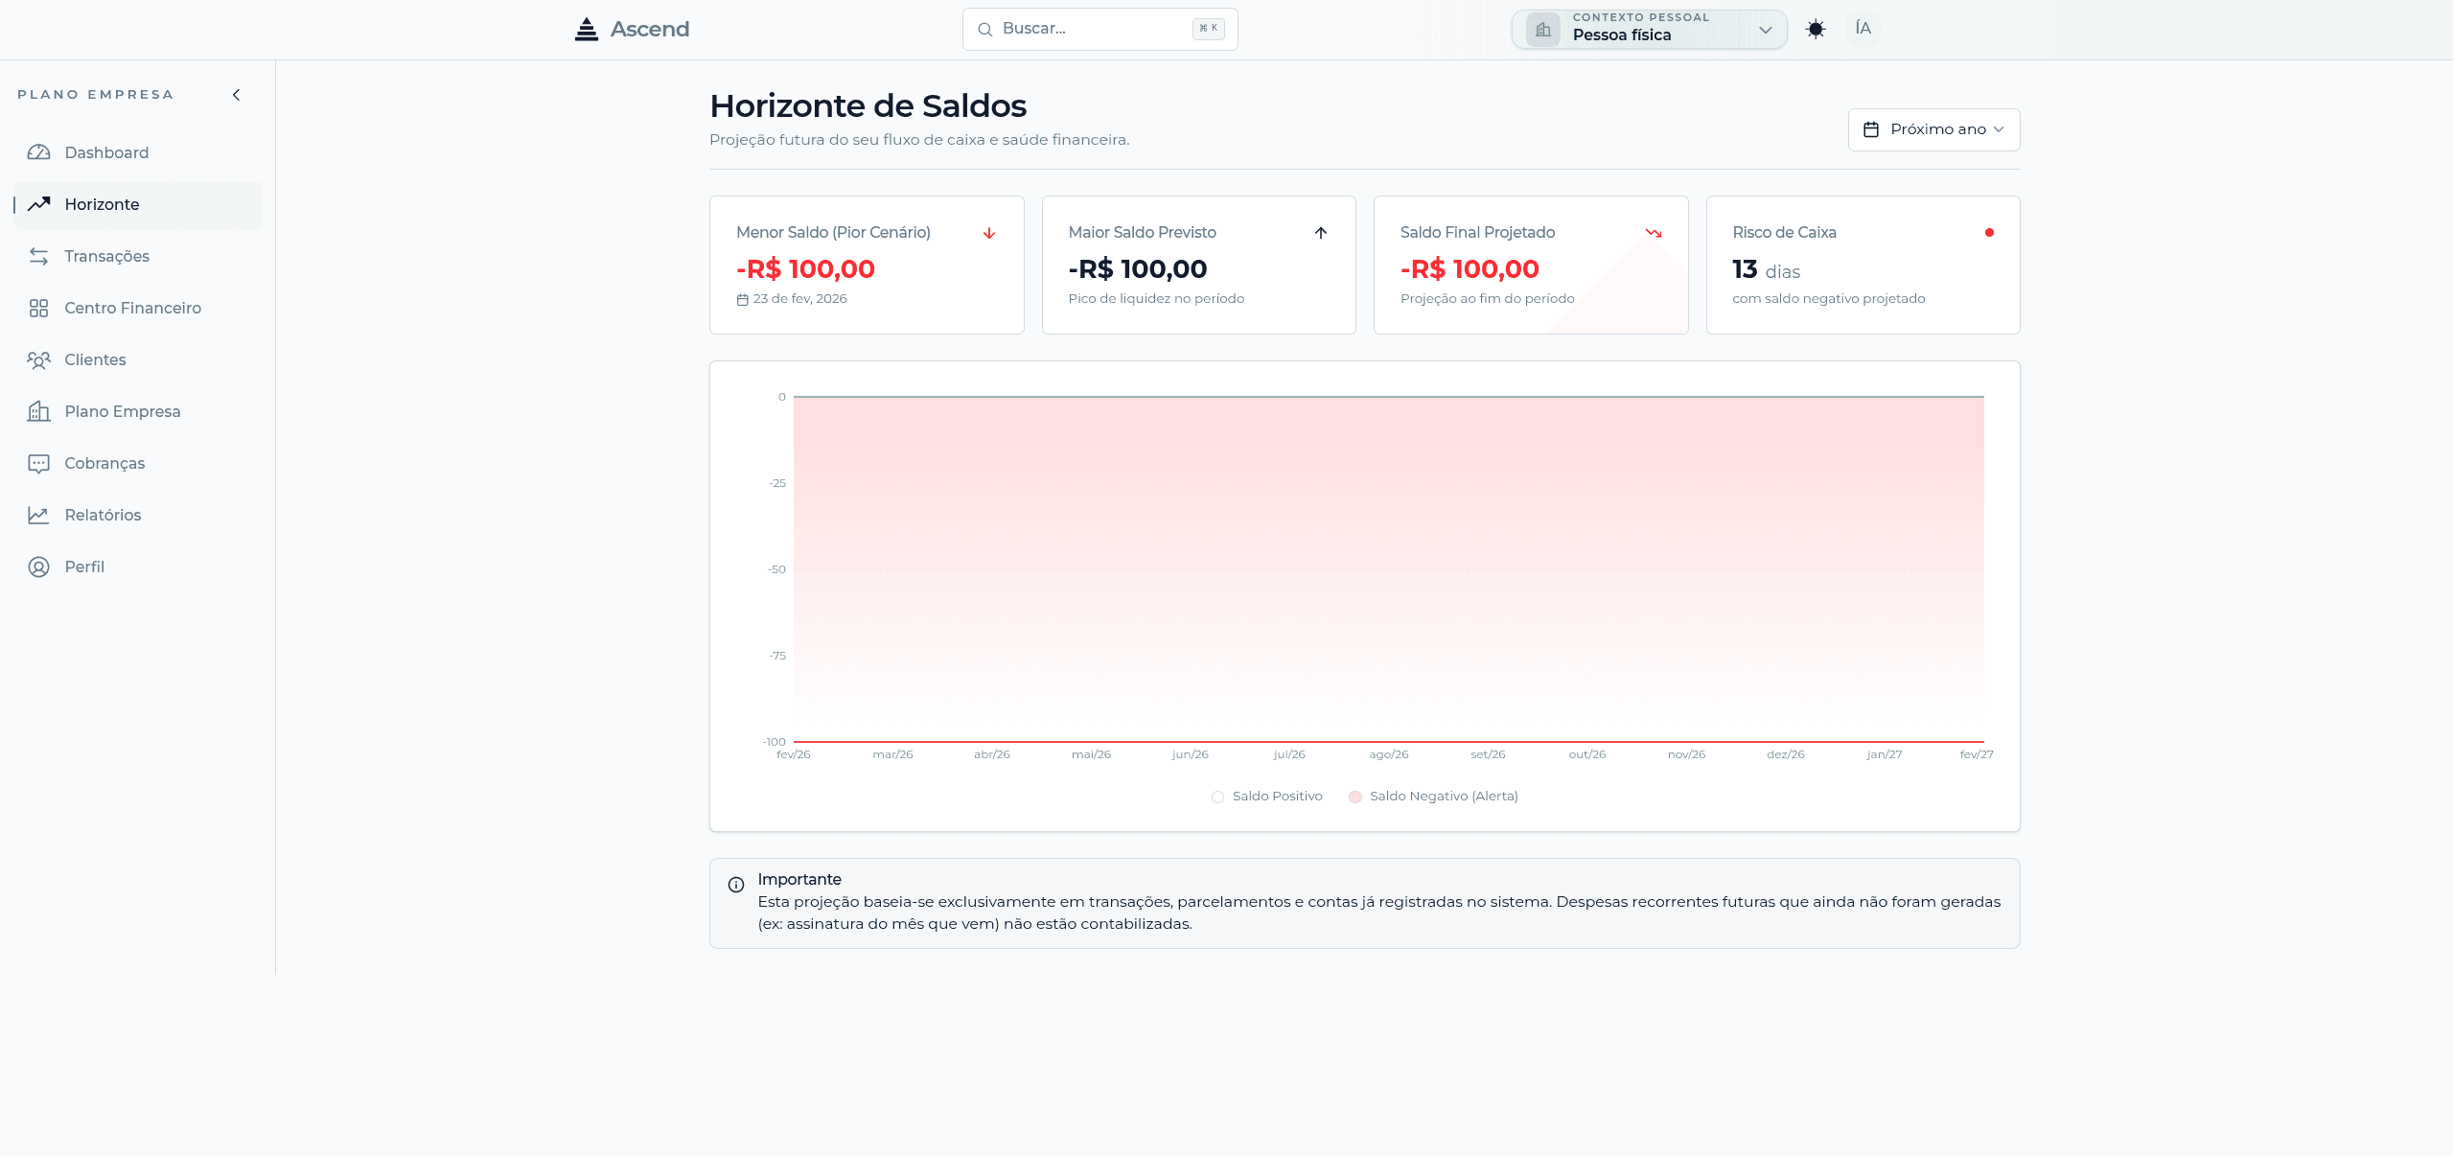Collapse the Plano Empresa sidebar
This screenshot has width=2453, height=1156.
(236, 94)
